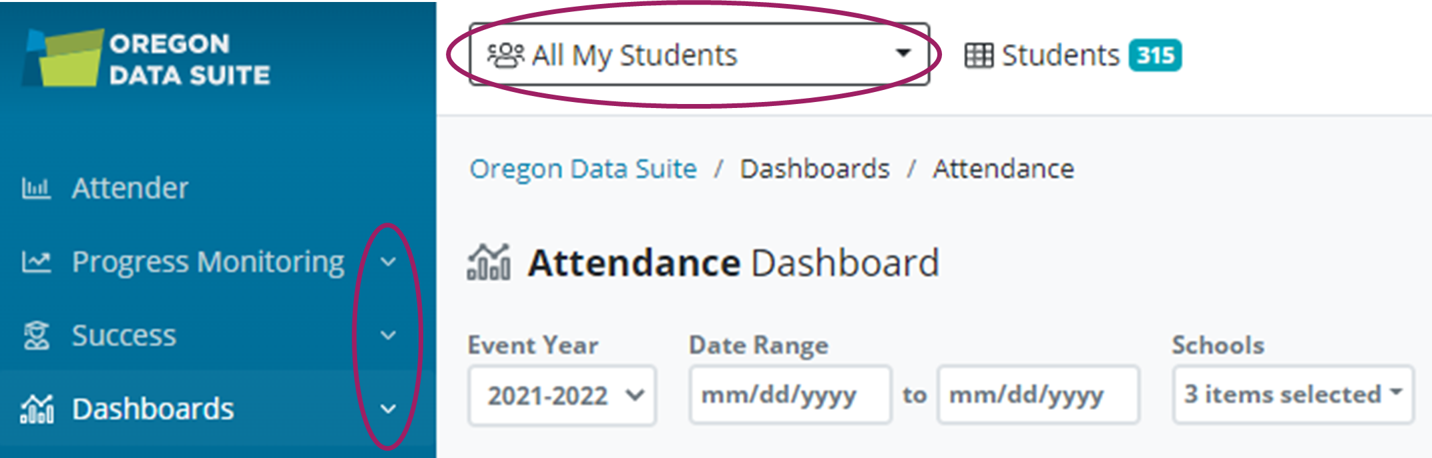The image size is (1432, 458).
Task: Click the students group icon in selector
Action: pos(506,55)
